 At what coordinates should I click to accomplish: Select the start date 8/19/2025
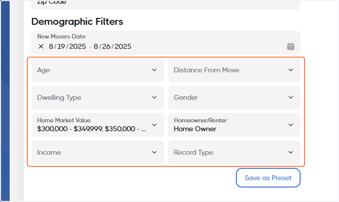(x=67, y=47)
